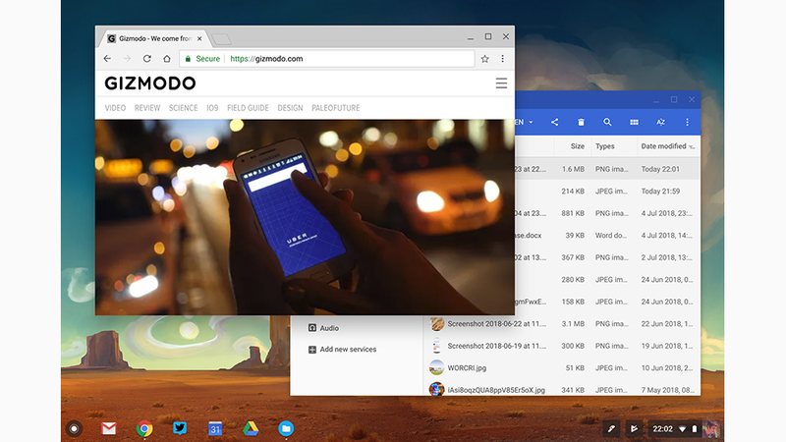The width and height of the screenshot is (786, 442).
Task: Switch Files to thumbnail grid view
Action: point(634,122)
